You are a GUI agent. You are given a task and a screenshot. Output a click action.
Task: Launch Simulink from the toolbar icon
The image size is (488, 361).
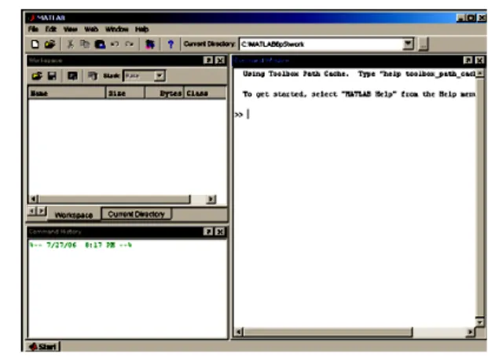pos(150,44)
